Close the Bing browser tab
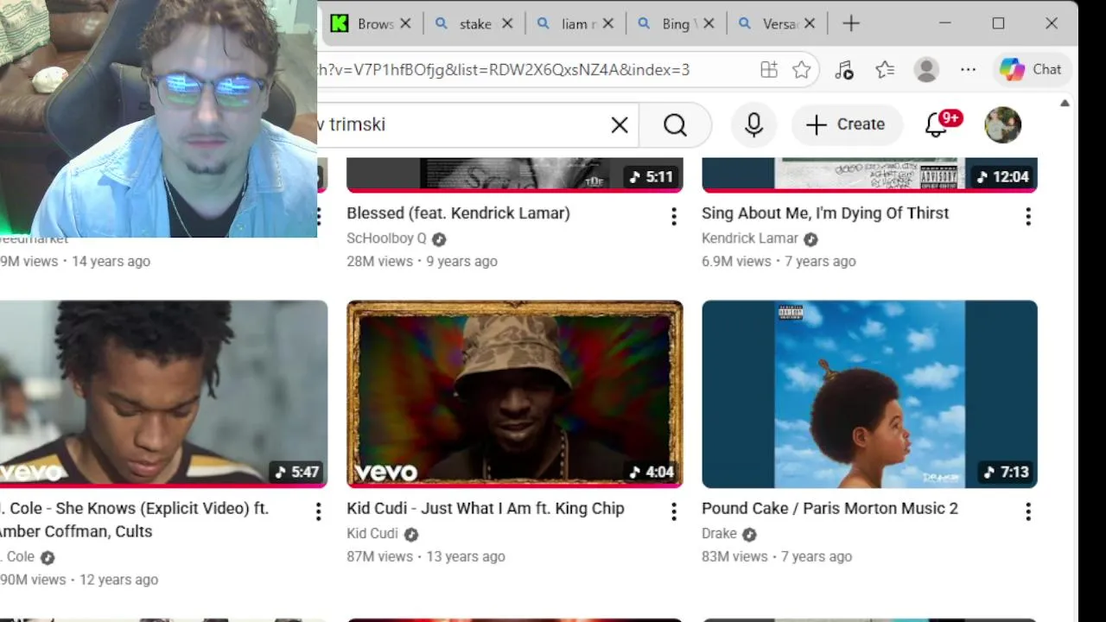1106x622 pixels. point(709,23)
